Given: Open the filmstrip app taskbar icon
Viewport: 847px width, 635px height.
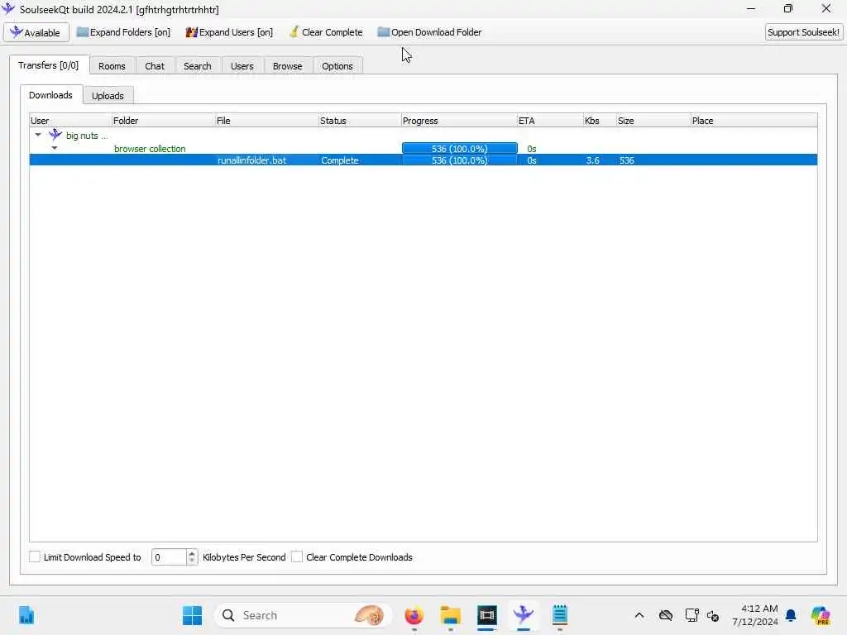Looking at the screenshot, I should (486, 615).
